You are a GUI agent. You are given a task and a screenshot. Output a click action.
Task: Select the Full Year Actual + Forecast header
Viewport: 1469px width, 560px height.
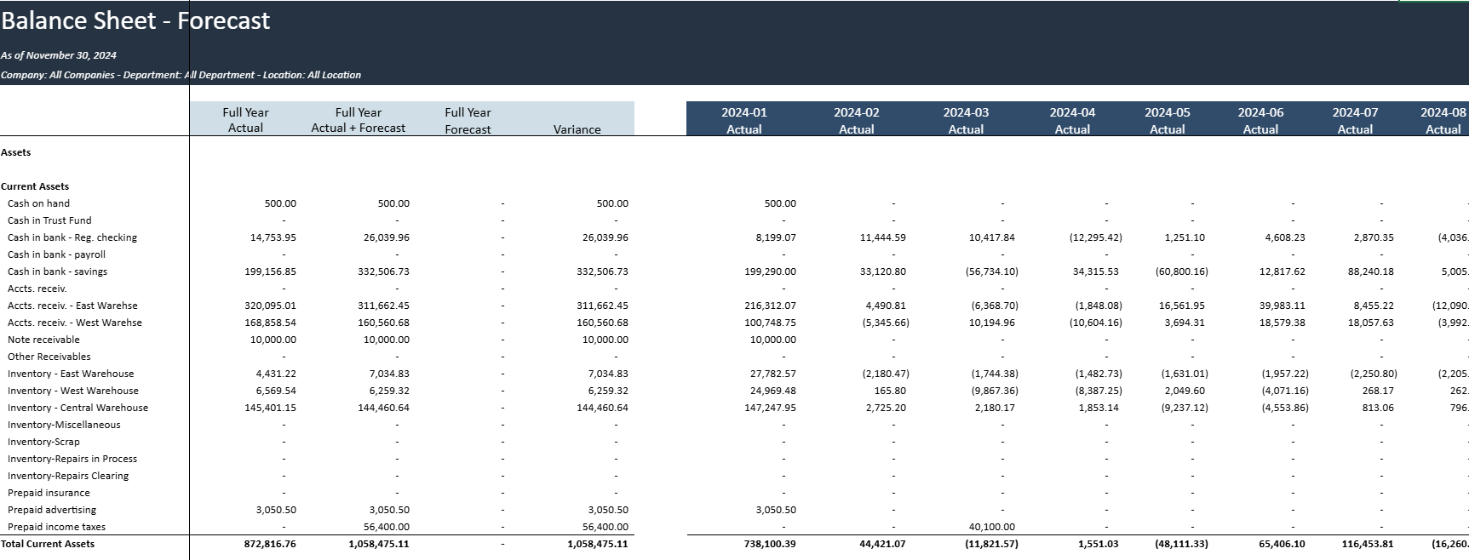[358, 120]
